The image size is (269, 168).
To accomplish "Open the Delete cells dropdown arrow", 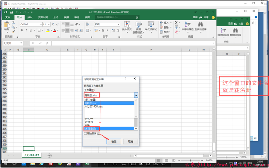I will 171,27.
